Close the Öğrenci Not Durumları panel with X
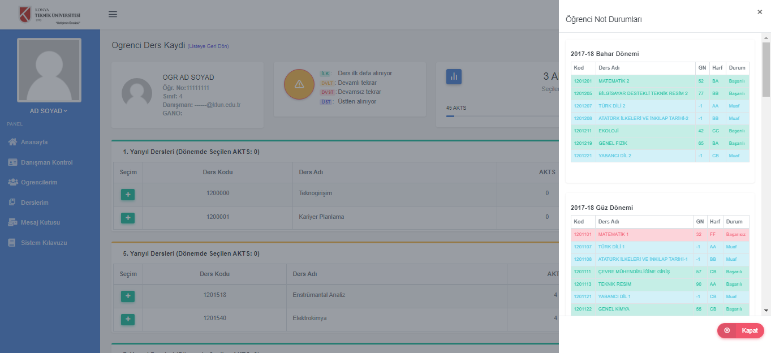 pyautogui.click(x=760, y=12)
